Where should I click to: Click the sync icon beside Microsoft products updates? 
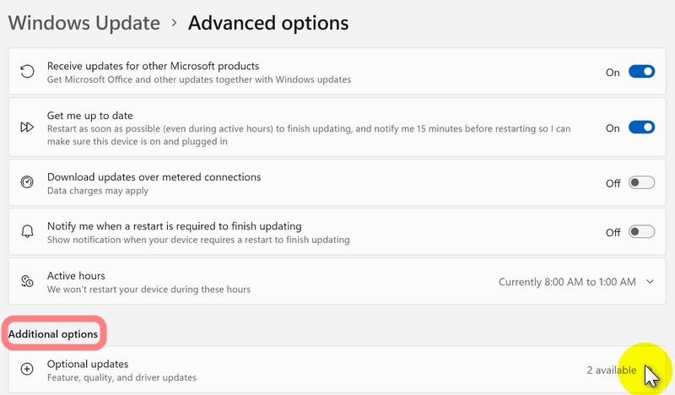(x=27, y=73)
